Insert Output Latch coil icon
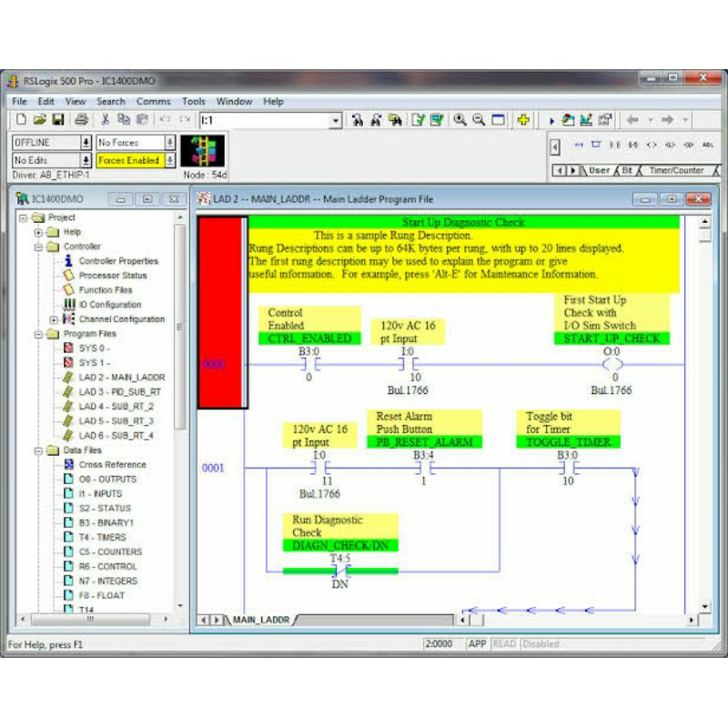Screen dimensions: 728x728 tap(670, 145)
